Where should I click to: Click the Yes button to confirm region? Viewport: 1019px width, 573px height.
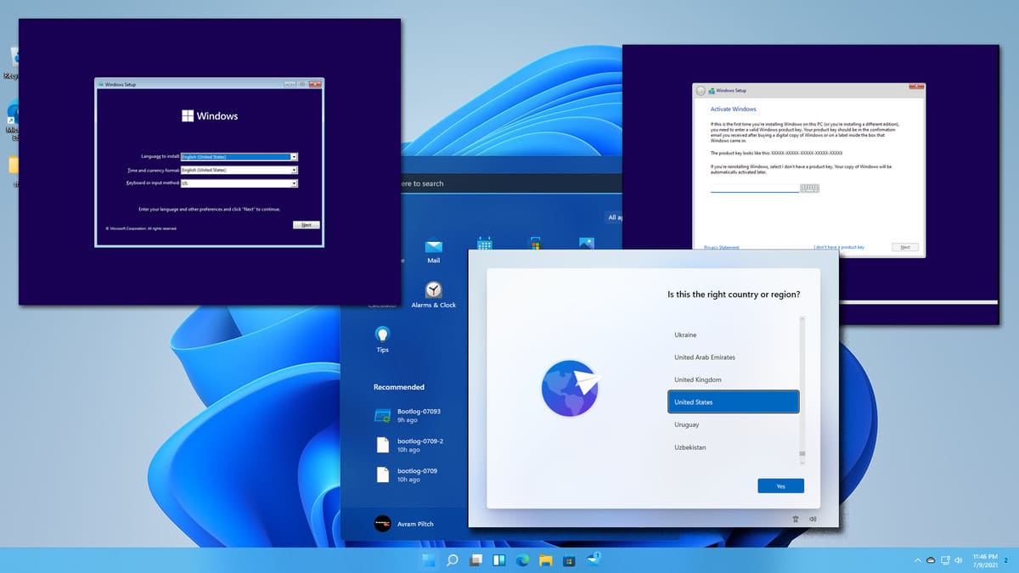pyautogui.click(x=780, y=486)
